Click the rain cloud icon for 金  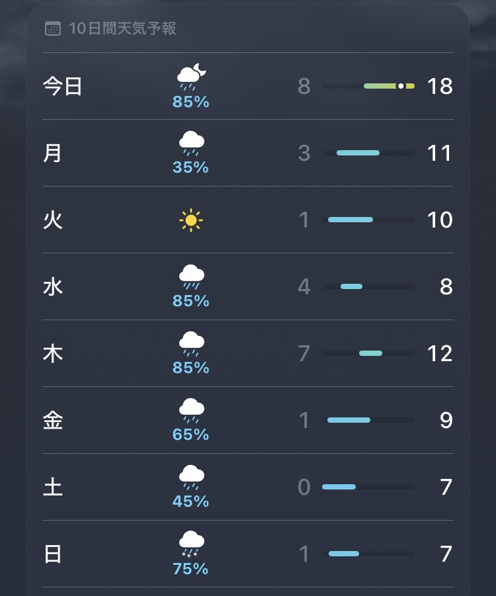(191, 410)
